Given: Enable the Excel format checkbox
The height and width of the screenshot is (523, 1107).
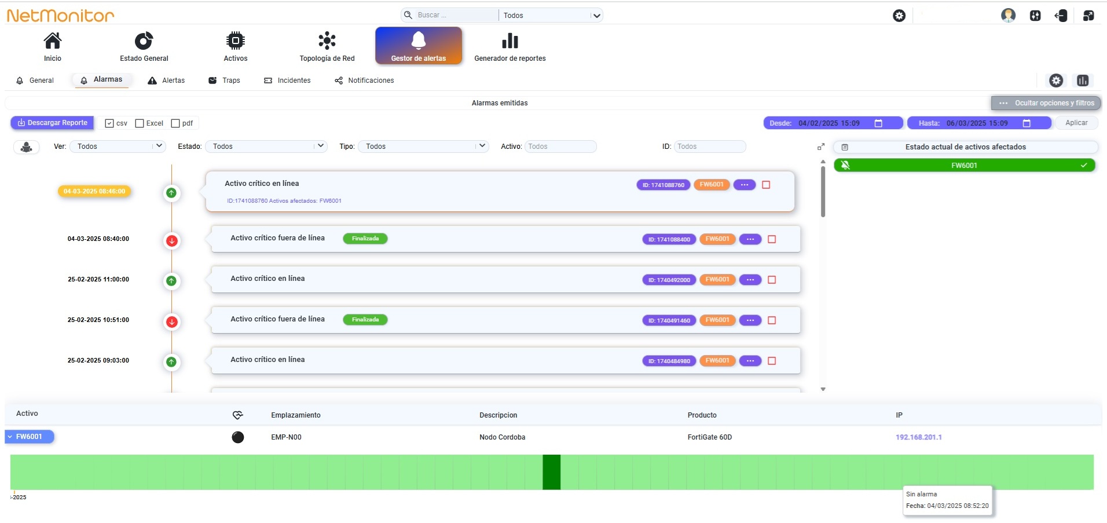Looking at the screenshot, I should (x=140, y=123).
